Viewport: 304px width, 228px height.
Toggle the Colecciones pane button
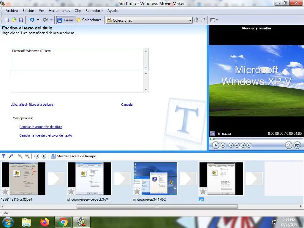(89, 20)
